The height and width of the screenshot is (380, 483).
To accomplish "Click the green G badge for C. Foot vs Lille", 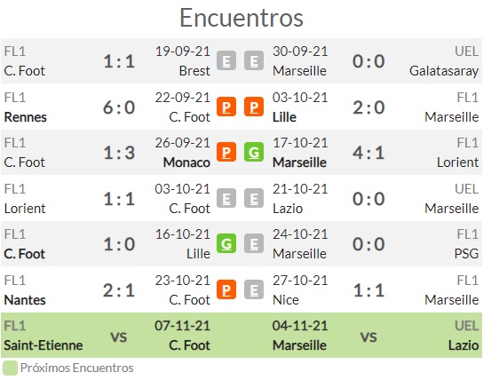I will point(226,243).
